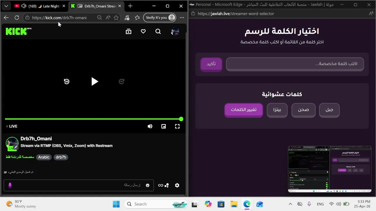Viewport: 376px width, 211px height.
Task: Click the green Arabic category link
Action: click(x=20, y=157)
